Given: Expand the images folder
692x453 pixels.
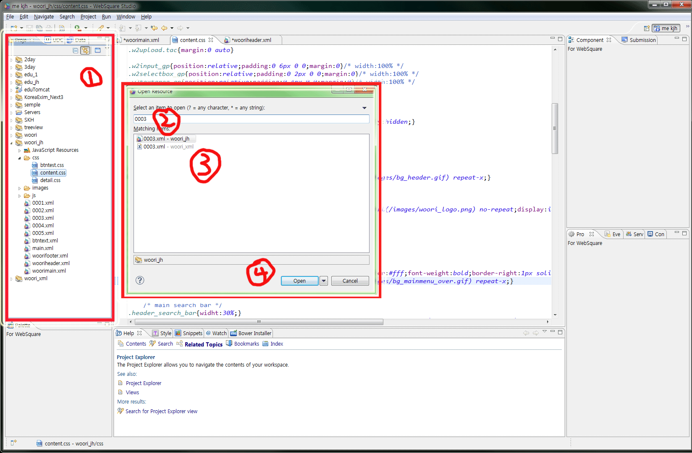Looking at the screenshot, I should tap(19, 188).
